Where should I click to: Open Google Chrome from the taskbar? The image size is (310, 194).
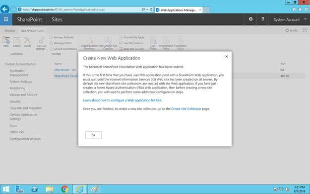64,189
